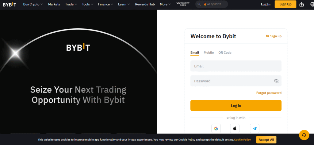This screenshot has height=145, width=314.
Task: Switch to the QR Code tab
Action: 225,53
